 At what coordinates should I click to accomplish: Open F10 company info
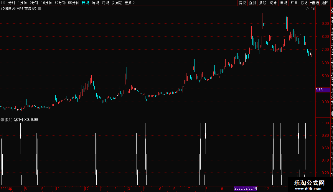point(294,3)
